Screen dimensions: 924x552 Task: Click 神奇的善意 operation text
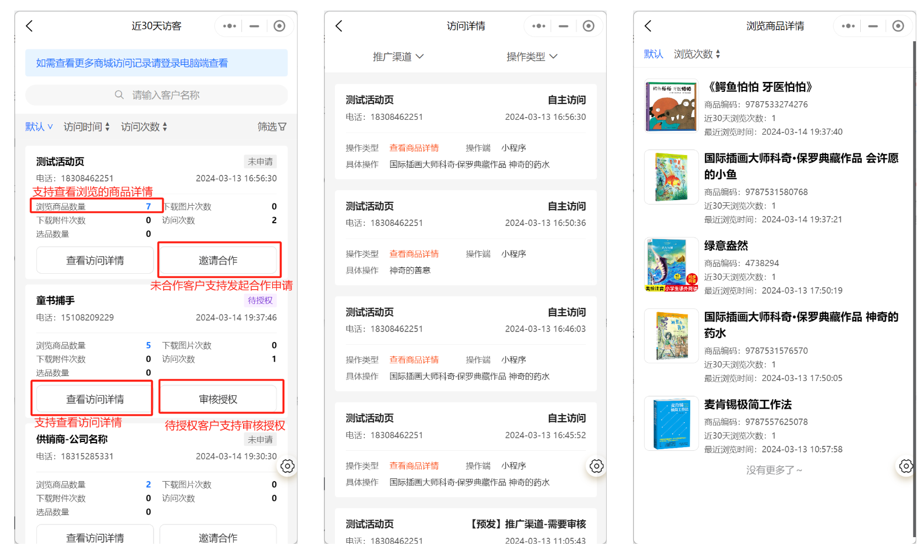[x=410, y=271]
